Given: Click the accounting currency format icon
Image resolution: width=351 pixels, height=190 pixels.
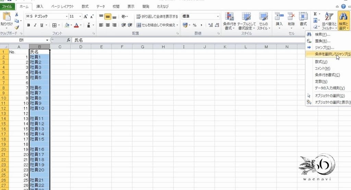Looking at the screenshot, I should tap(185, 25).
